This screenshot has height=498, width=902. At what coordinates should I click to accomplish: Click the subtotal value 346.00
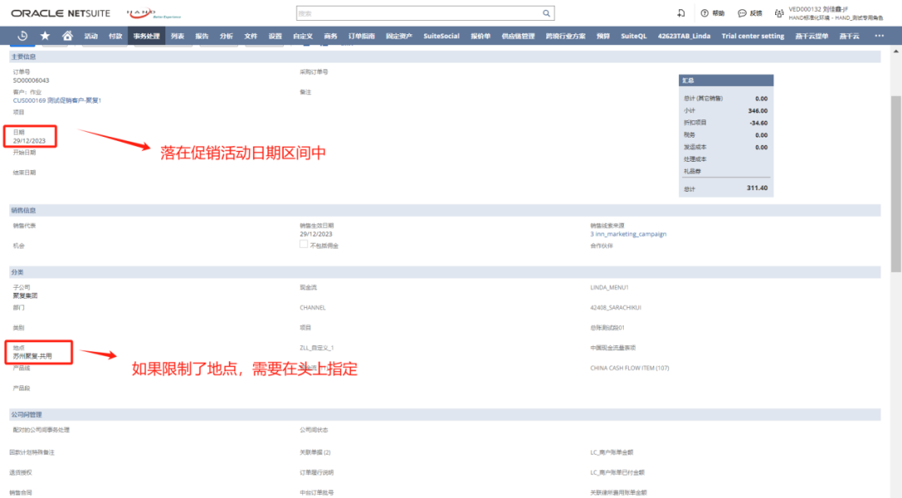(758, 111)
